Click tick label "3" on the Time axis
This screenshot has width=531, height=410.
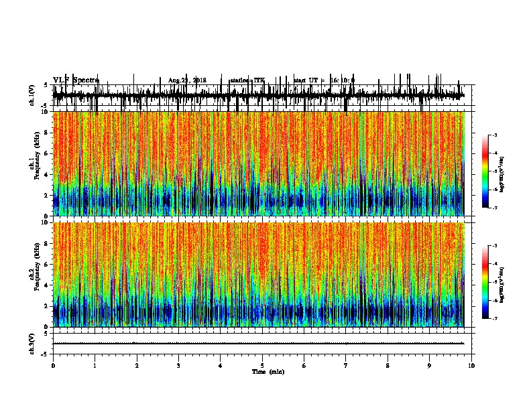(178, 366)
